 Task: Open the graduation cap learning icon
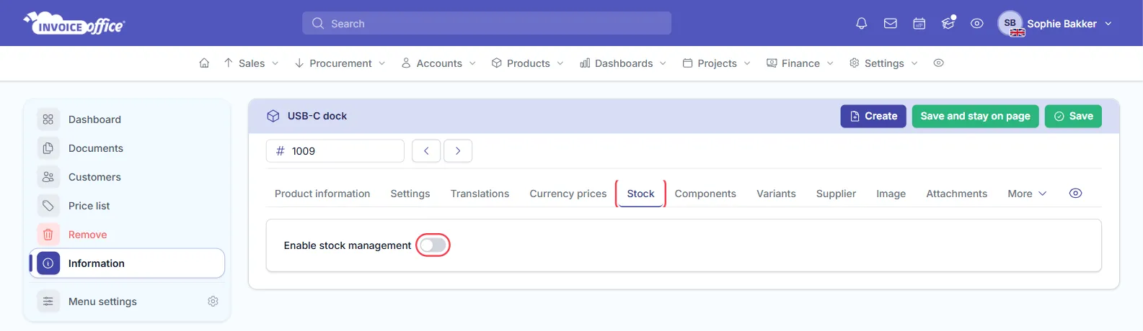(948, 23)
